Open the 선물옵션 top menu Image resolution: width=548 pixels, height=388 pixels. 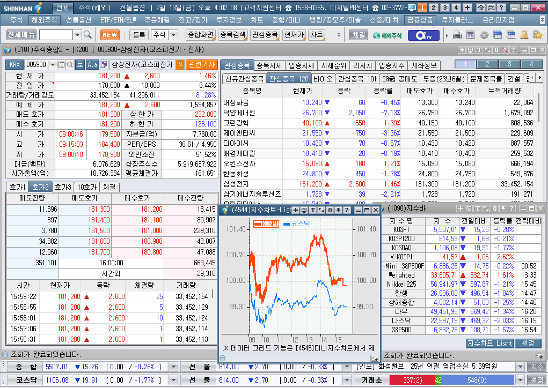click(x=79, y=20)
